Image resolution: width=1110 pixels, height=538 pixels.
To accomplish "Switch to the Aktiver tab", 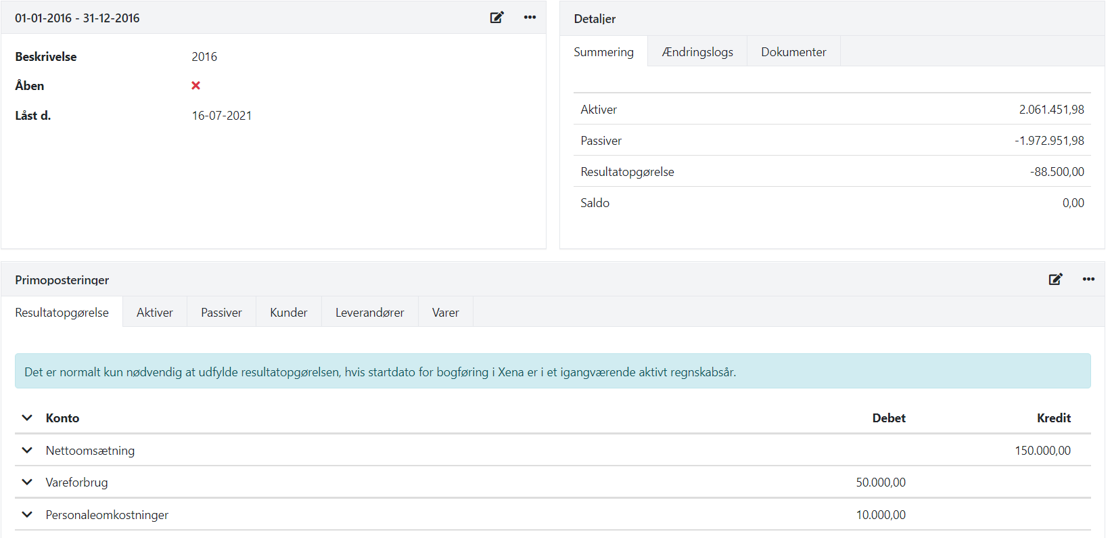I will click(155, 313).
